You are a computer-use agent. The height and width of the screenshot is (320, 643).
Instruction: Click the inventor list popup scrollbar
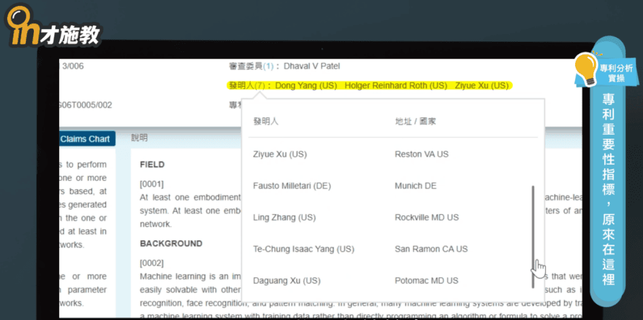tap(533, 235)
